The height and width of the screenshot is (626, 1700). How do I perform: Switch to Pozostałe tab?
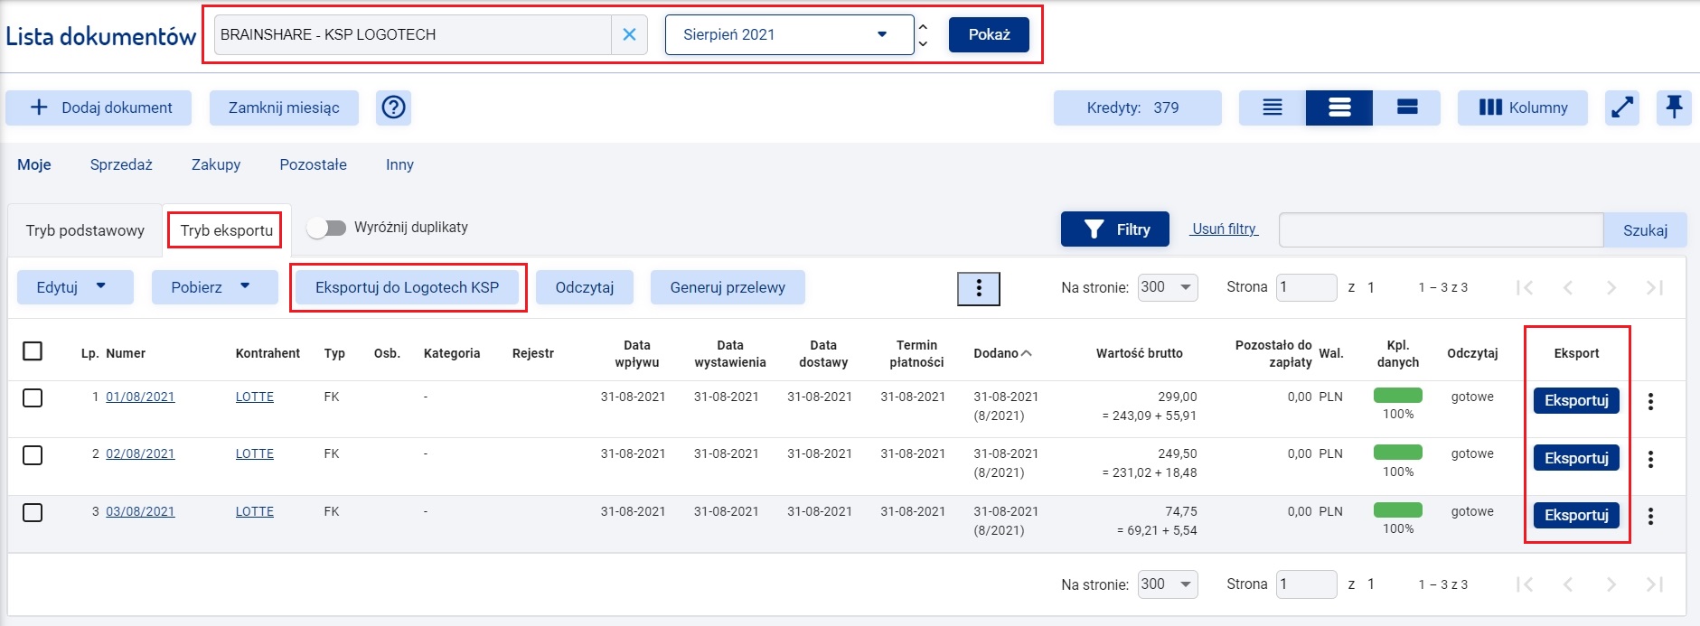[x=314, y=164]
